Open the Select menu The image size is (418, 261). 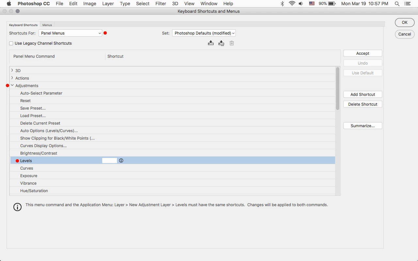tap(143, 4)
